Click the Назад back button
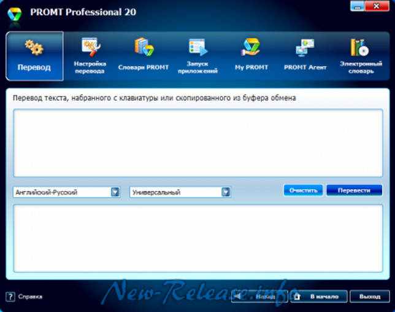 pyautogui.click(x=259, y=297)
